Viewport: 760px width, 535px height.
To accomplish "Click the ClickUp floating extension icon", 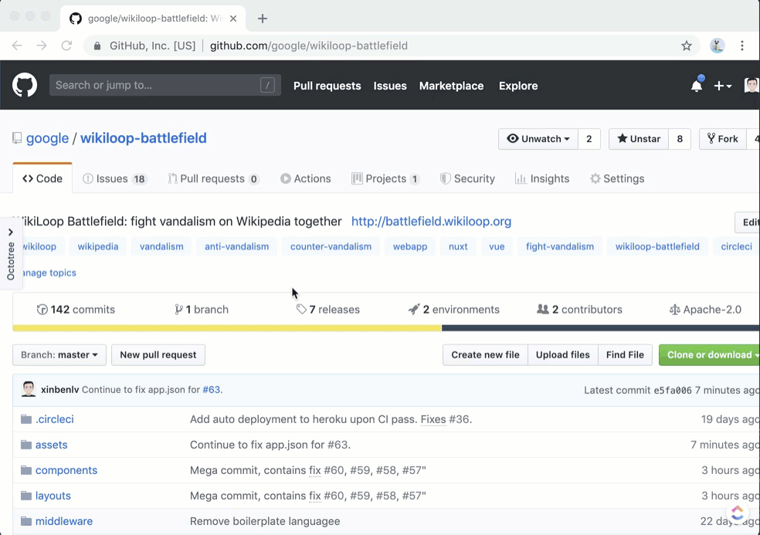I will click(738, 512).
